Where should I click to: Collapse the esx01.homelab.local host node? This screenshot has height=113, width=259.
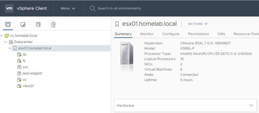point(9,48)
